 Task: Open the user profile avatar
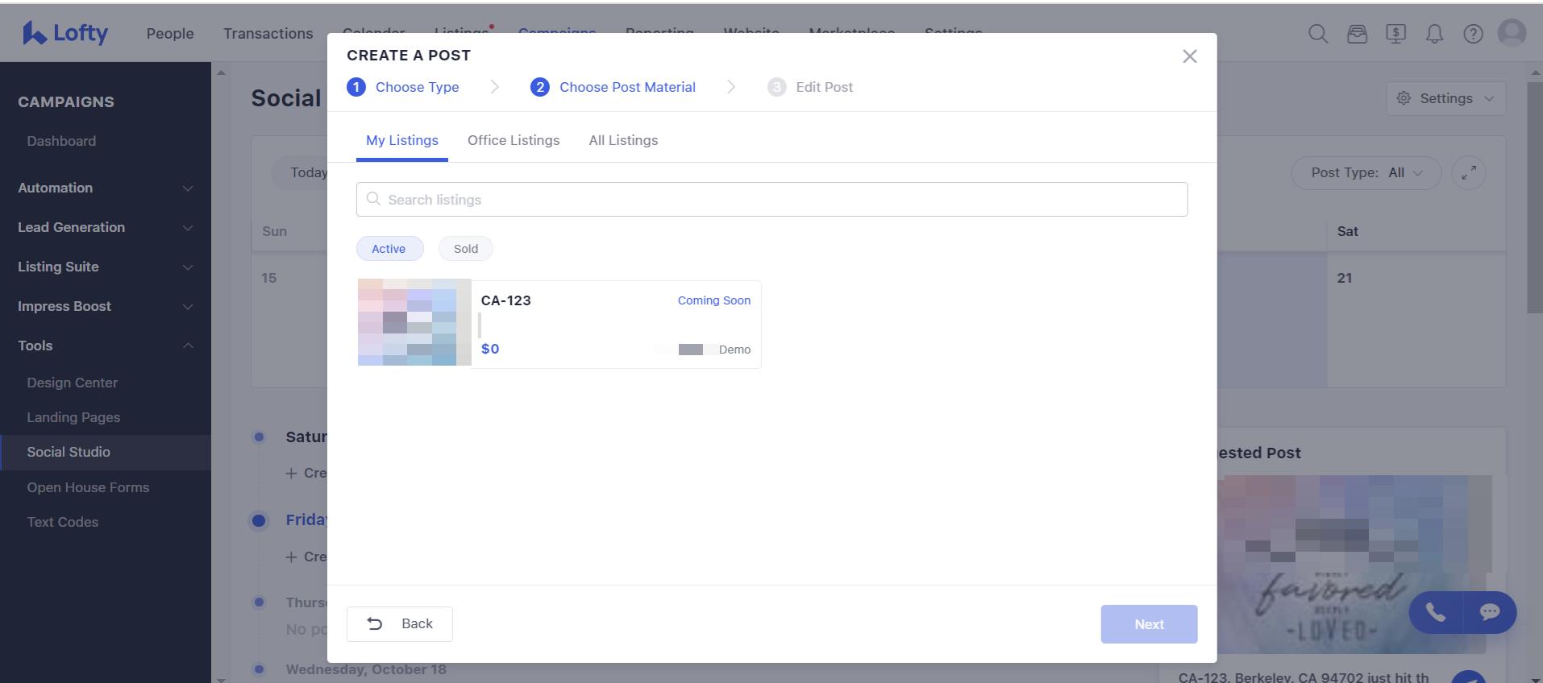(x=1512, y=33)
